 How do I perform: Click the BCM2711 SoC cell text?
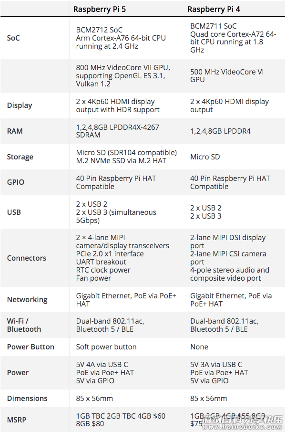213,26
